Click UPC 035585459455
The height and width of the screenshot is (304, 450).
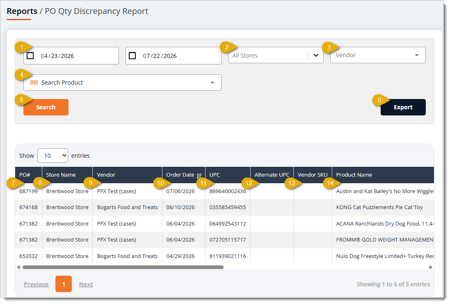pos(228,207)
